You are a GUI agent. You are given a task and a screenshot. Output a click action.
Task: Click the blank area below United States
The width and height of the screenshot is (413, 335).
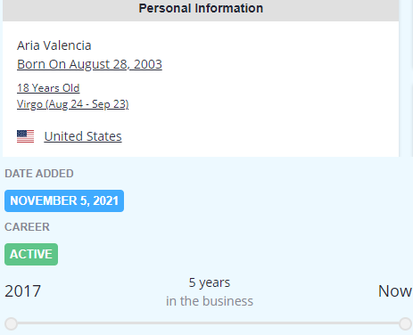(x=201, y=151)
